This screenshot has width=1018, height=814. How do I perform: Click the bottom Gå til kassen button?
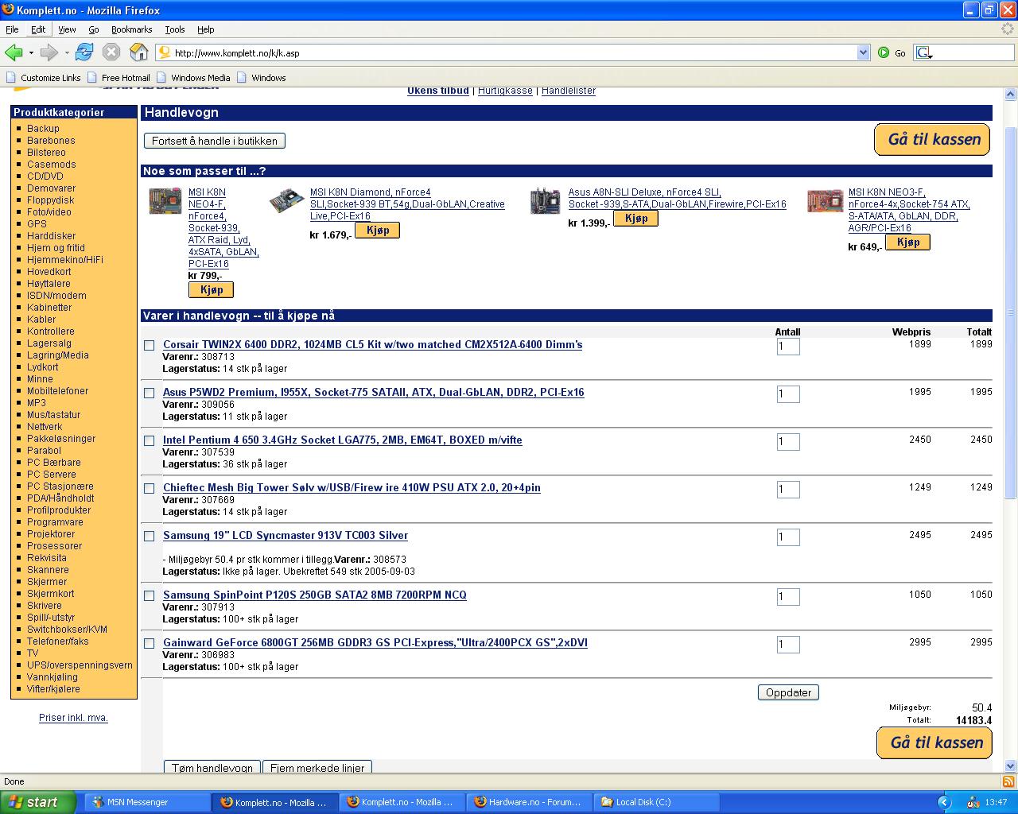click(x=935, y=742)
